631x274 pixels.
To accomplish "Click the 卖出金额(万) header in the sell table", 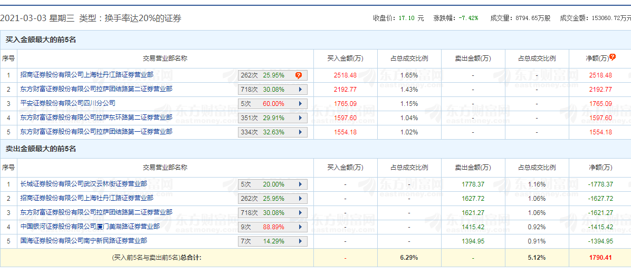I will [473, 168].
